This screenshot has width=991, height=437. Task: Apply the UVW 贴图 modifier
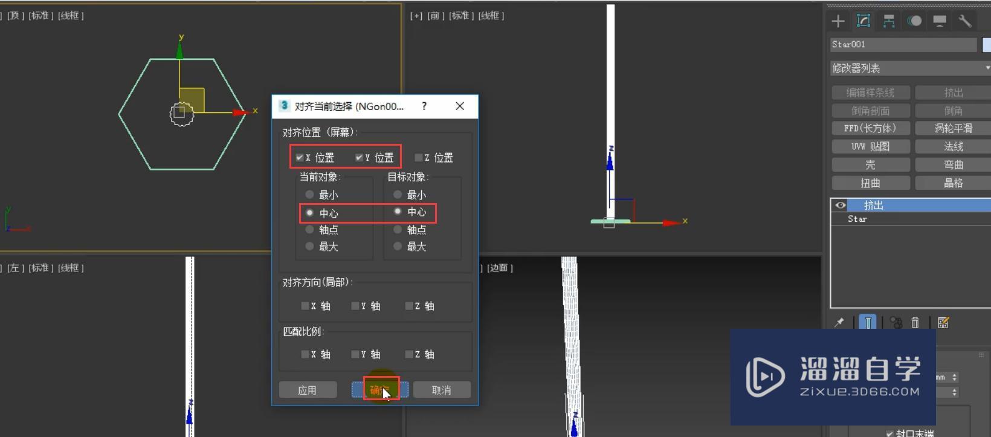click(871, 146)
